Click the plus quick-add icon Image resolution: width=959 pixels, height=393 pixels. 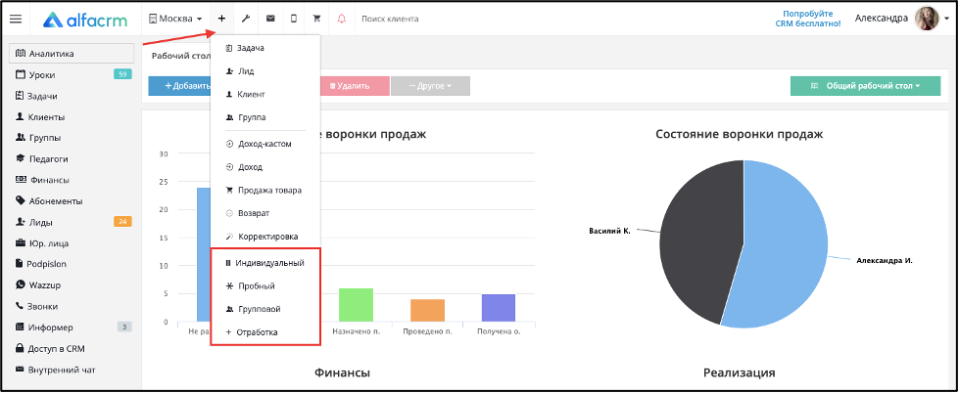point(221,19)
